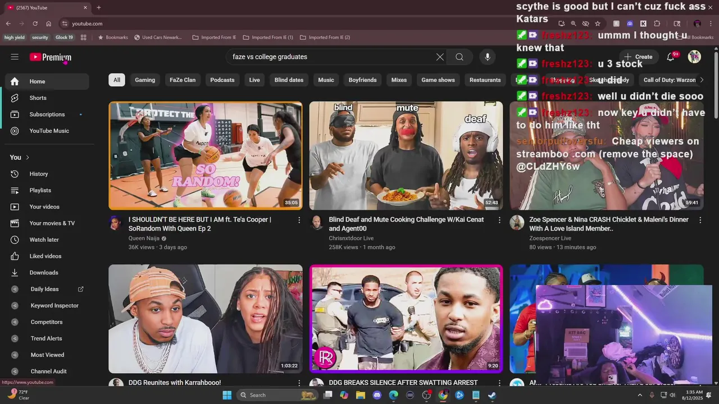719x404 pixels.
Task: Start voice search with the microphone icon
Action: [488, 57]
